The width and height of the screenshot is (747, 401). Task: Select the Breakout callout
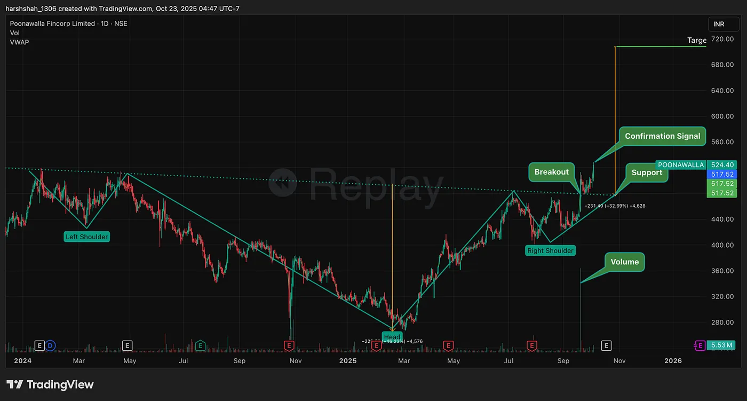point(552,172)
